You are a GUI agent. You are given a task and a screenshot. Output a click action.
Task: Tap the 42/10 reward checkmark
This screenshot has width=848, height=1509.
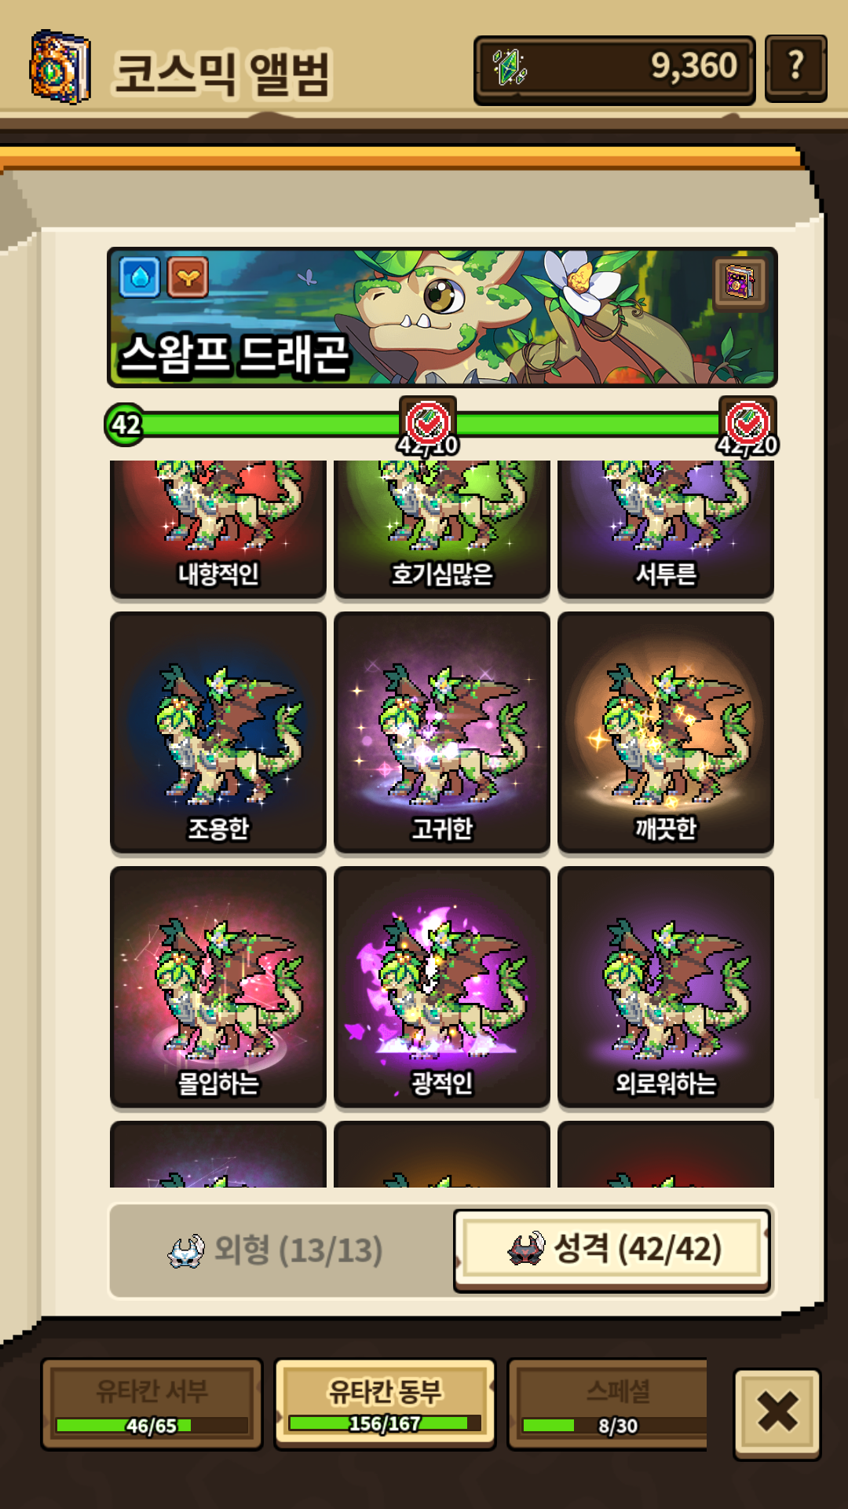[428, 424]
